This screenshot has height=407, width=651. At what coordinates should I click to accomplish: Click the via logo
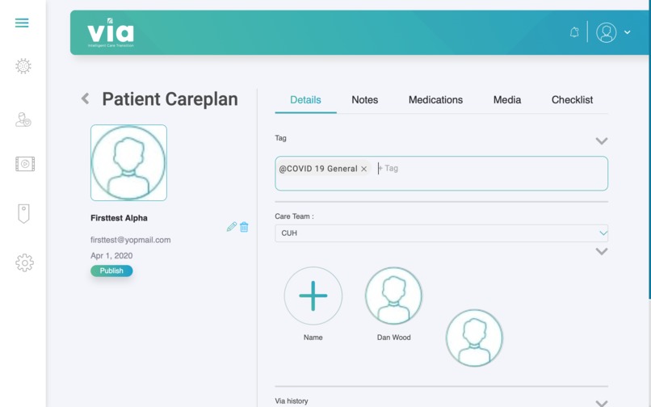tap(111, 32)
